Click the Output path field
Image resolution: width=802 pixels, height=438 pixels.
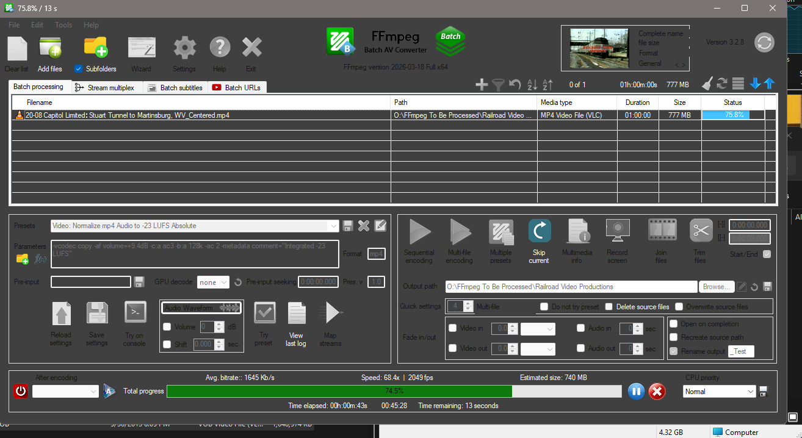pyautogui.click(x=571, y=287)
